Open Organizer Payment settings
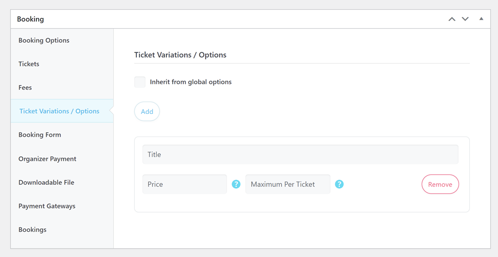The height and width of the screenshot is (257, 498). (x=47, y=159)
